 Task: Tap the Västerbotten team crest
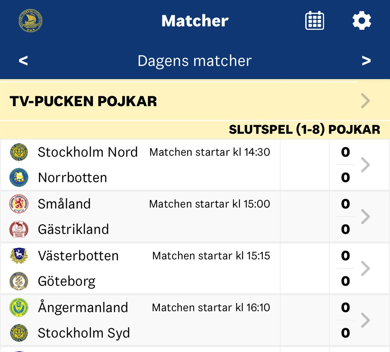(19, 256)
